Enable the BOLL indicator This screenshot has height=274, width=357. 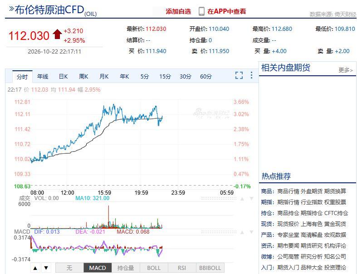[x=154, y=268]
